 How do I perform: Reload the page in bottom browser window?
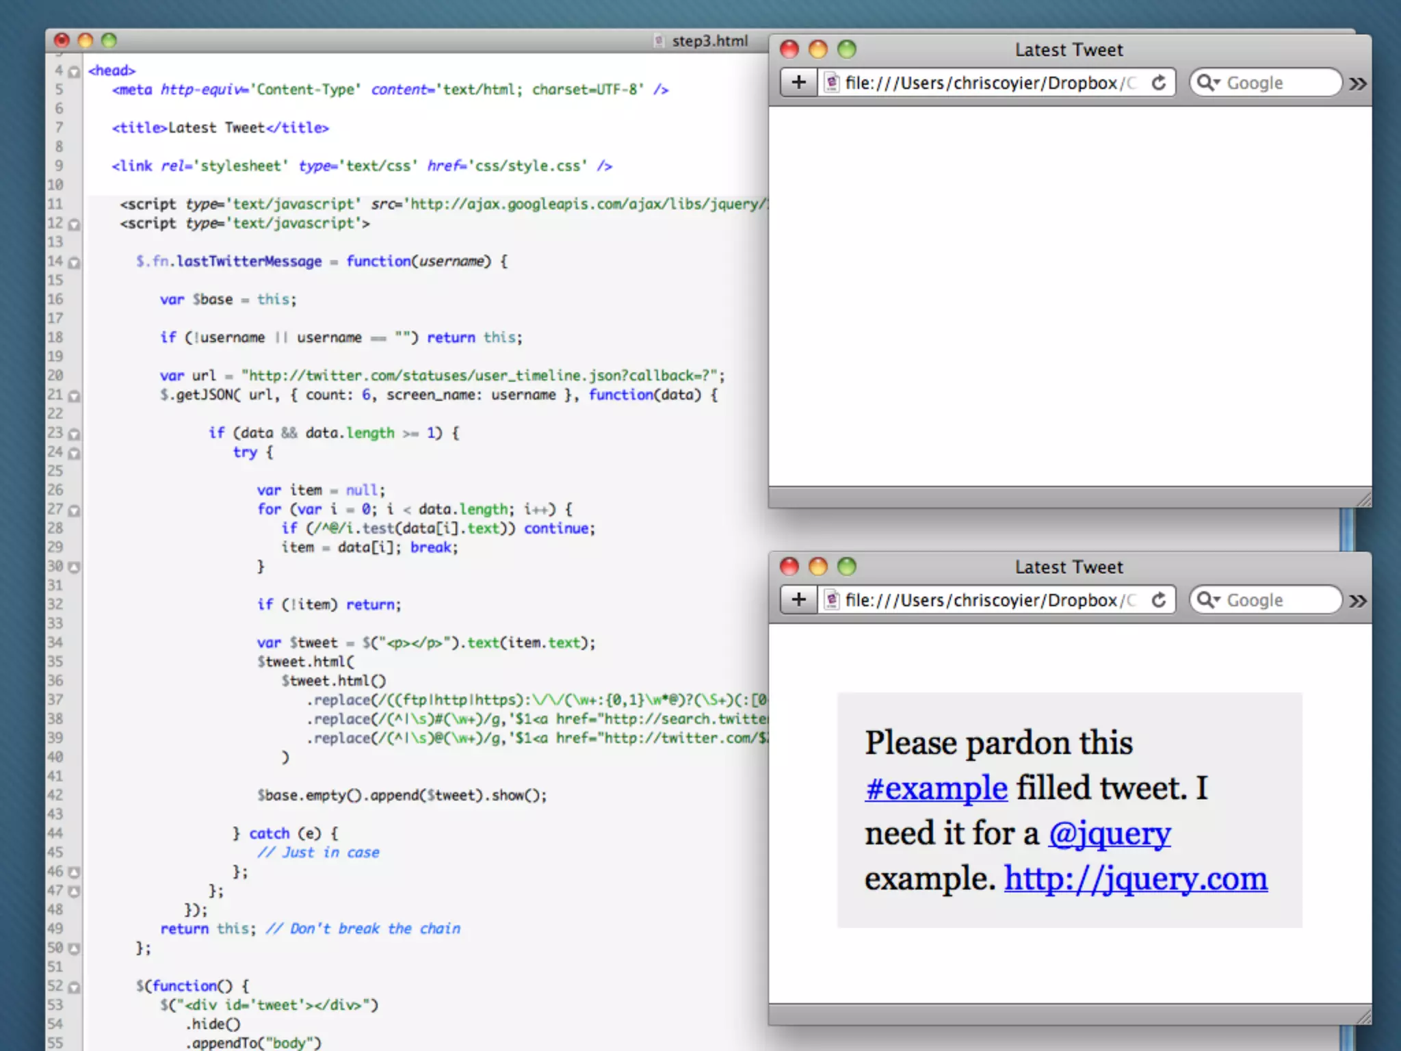pyautogui.click(x=1158, y=600)
